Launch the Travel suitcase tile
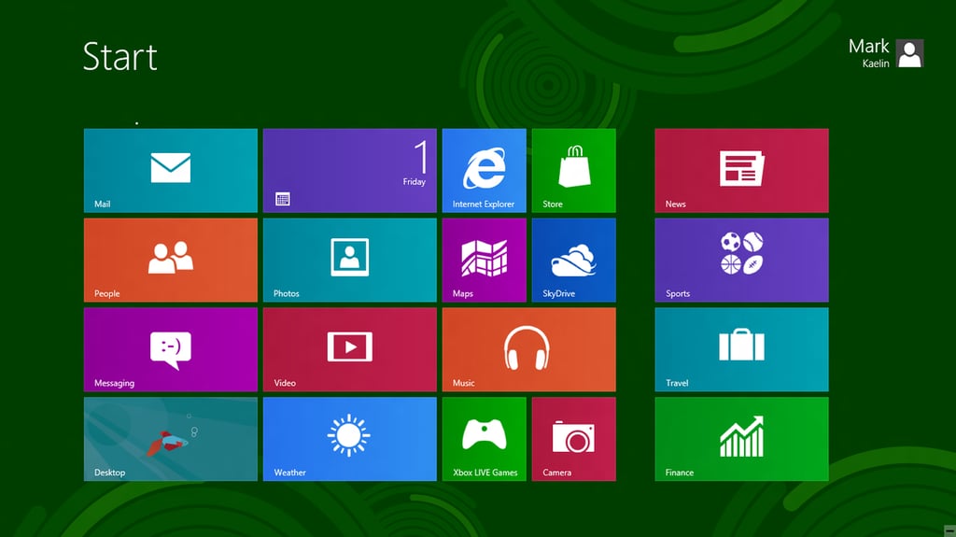The width and height of the screenshot is (956, 537). 742,349
